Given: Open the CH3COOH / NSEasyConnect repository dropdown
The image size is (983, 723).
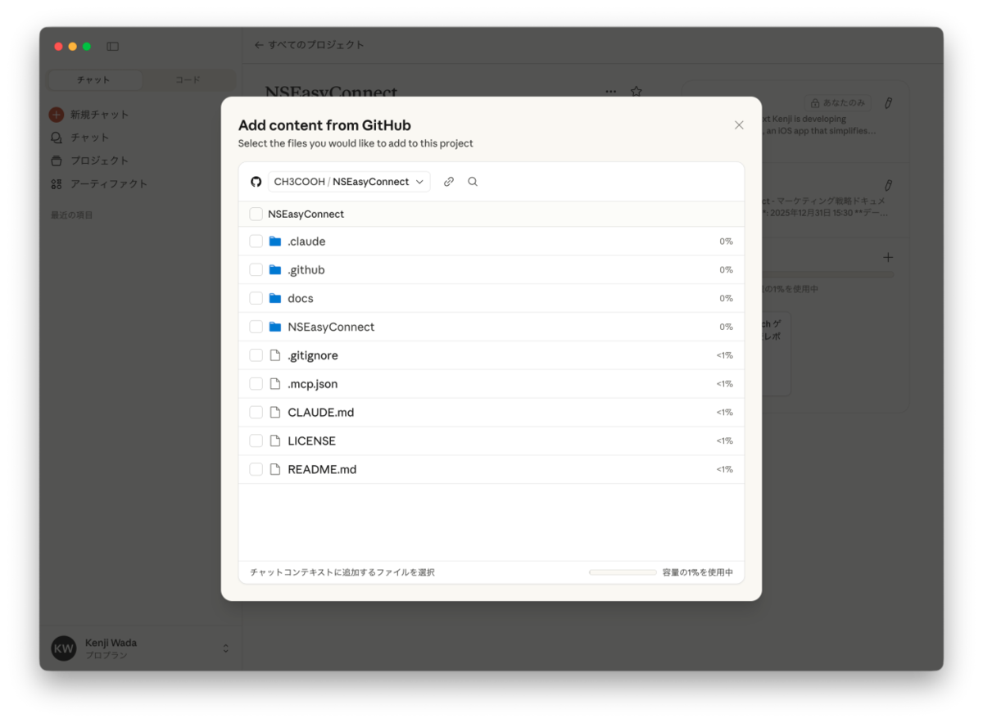Looking at the screenshot, I should 349,182.
